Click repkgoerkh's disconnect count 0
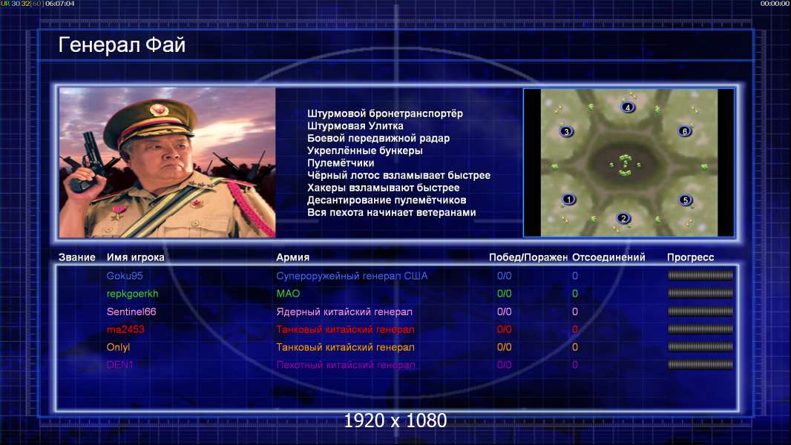Image resolution: width=791 pixels, height=445 pixels. (574, 293)
